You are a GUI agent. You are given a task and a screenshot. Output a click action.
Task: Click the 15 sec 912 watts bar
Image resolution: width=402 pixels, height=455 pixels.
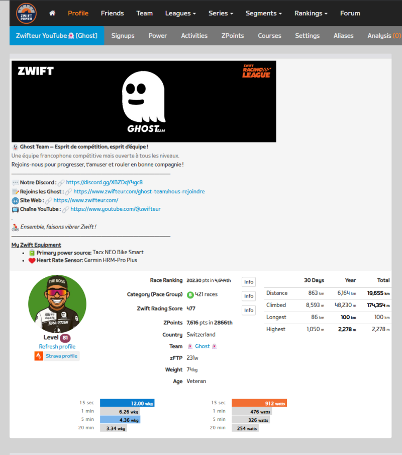tap(259, 403)
